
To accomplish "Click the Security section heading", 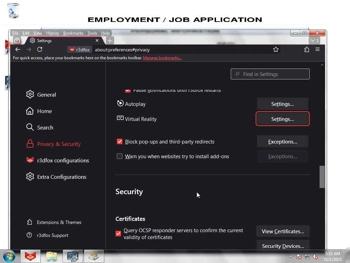I will [x=129, y=192].
